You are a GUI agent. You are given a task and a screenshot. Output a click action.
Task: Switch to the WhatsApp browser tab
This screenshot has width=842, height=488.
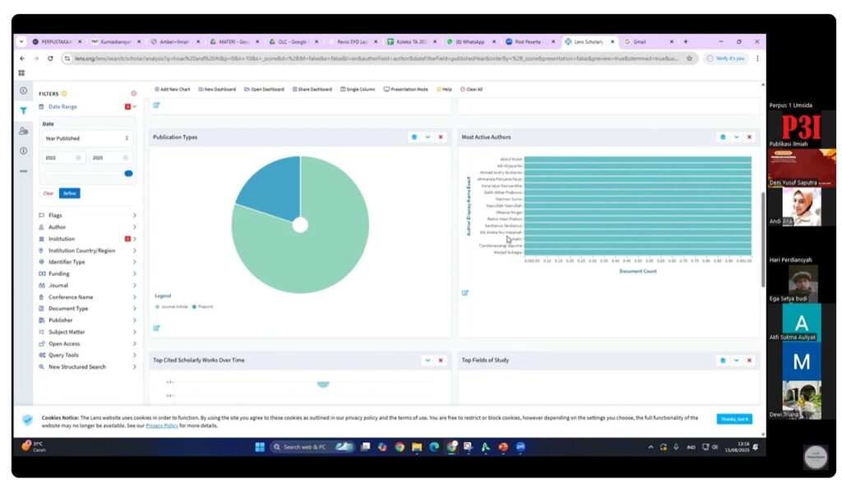pyautogui.click(x=469, y=41)
